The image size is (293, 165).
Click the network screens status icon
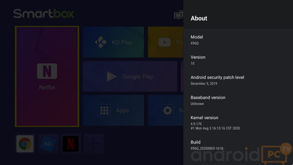[x=179, y=15]
